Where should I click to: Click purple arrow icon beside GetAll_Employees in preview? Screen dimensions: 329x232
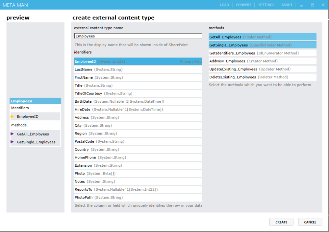13,134
